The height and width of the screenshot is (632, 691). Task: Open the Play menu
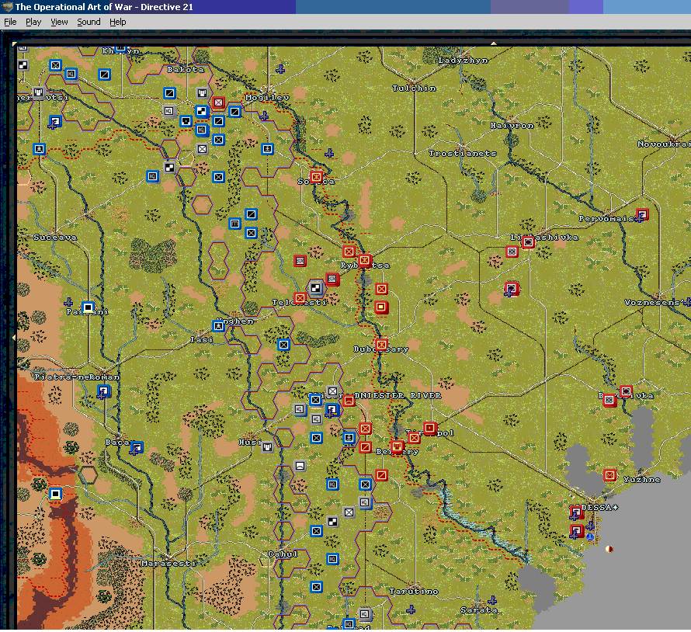[x=33, y=22]
